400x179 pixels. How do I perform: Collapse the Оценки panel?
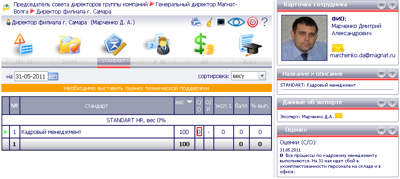[382, 130]
